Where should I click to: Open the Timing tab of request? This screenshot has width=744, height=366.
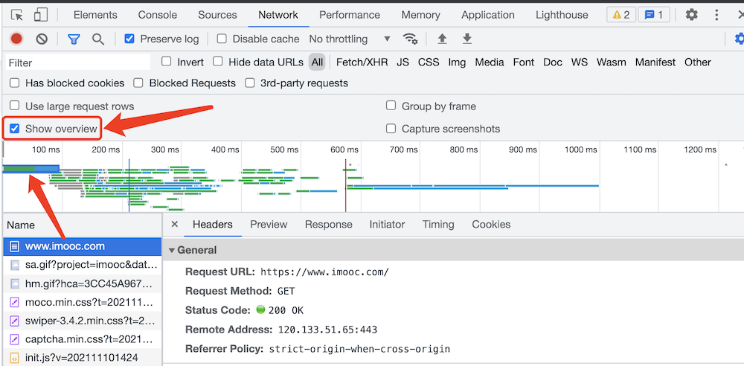pos(438,224)
